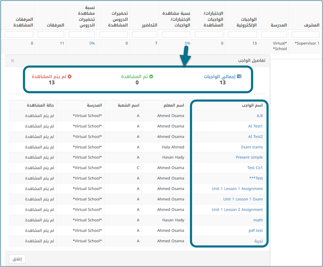Viewport: 323px width, 267px height.
Task: Open the AI Test2 assignment
Action: (255, 137)
